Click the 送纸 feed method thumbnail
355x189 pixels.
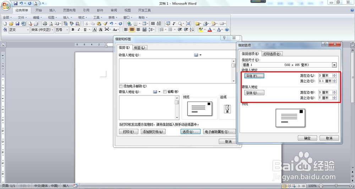pyautogui.click(x=227, y=109)
